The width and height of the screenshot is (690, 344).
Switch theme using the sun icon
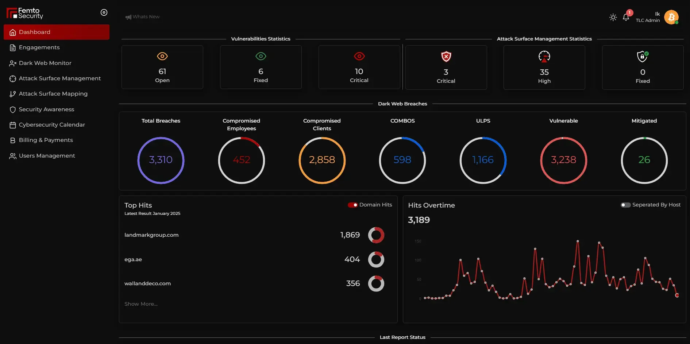[x=613, y=17]
